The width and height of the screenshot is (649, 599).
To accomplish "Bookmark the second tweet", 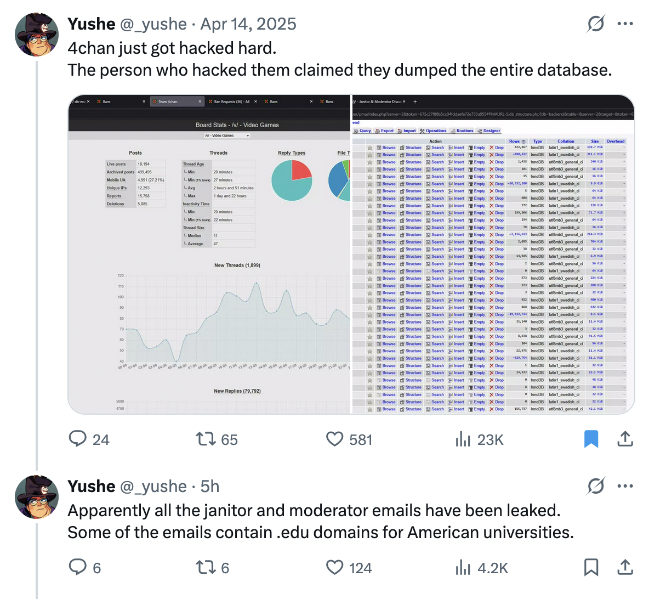I will click(591, 567).
